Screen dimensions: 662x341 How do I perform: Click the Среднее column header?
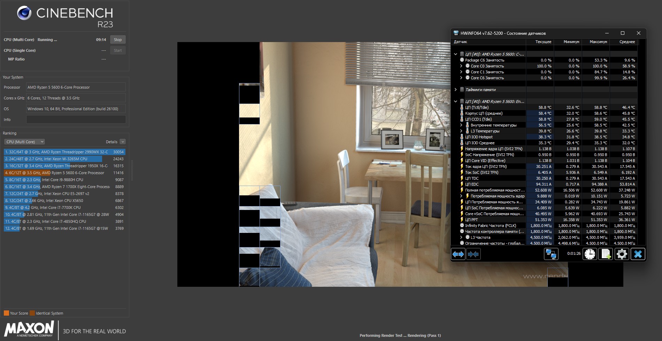(624, 42)
